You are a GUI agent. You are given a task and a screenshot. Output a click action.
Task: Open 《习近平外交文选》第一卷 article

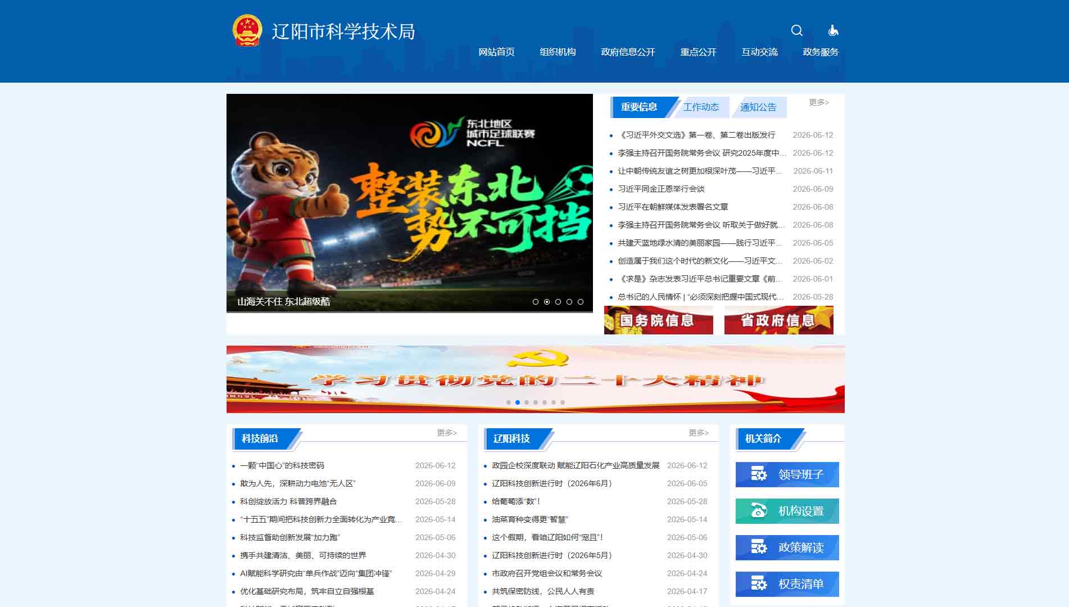pyautogui.click(x=696, y=135)
